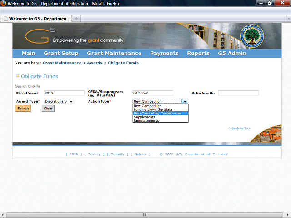Click the Schedule No input field
This screenshot has width=291, height=218.
coord(238,93)
